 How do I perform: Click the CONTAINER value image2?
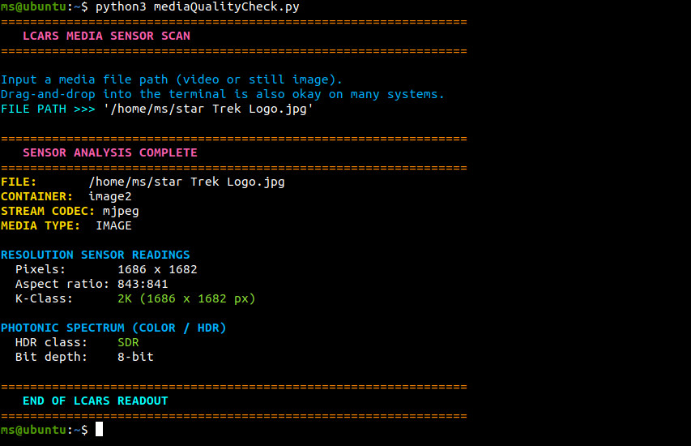point(109,196)
